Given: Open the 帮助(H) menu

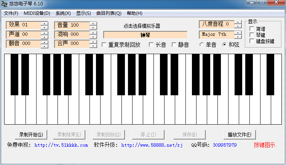Looking at the screenshot, I should tap(134, 13).
